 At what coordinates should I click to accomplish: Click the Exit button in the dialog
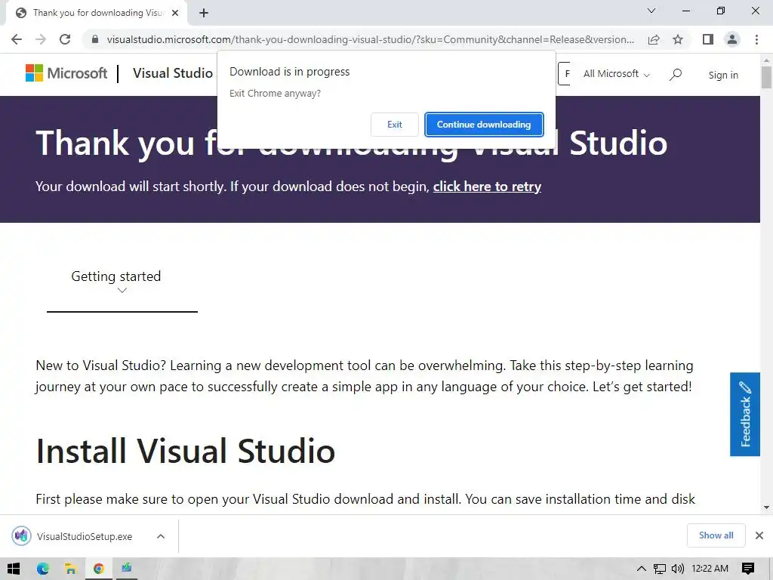[394, 125]
